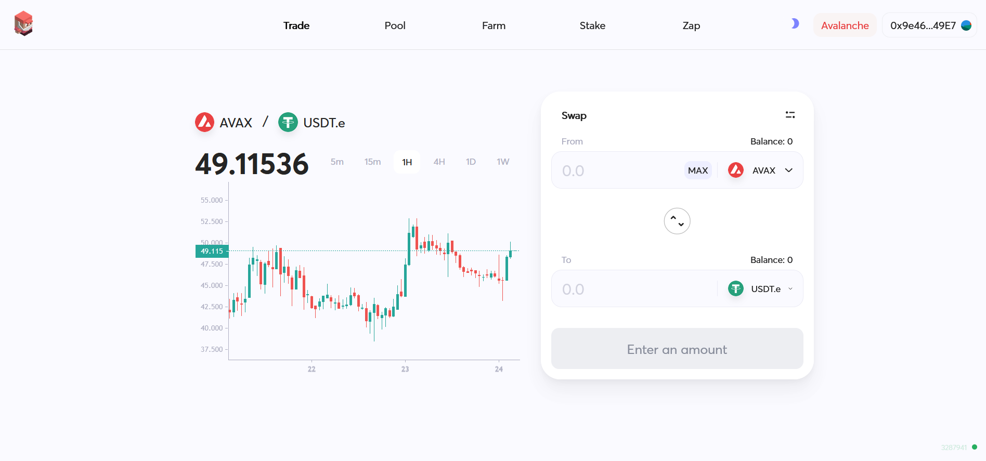
Task: Open the USDT.e token selector dropdown
Action: (760, 289)
